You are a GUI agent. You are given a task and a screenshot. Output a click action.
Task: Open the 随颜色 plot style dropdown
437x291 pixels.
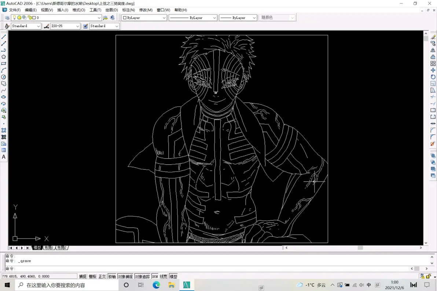pyautogui.click(x=277, y=18)
